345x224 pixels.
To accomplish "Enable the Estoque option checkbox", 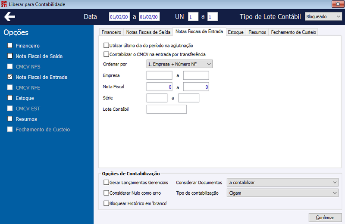I will click(x=10, y=98).
